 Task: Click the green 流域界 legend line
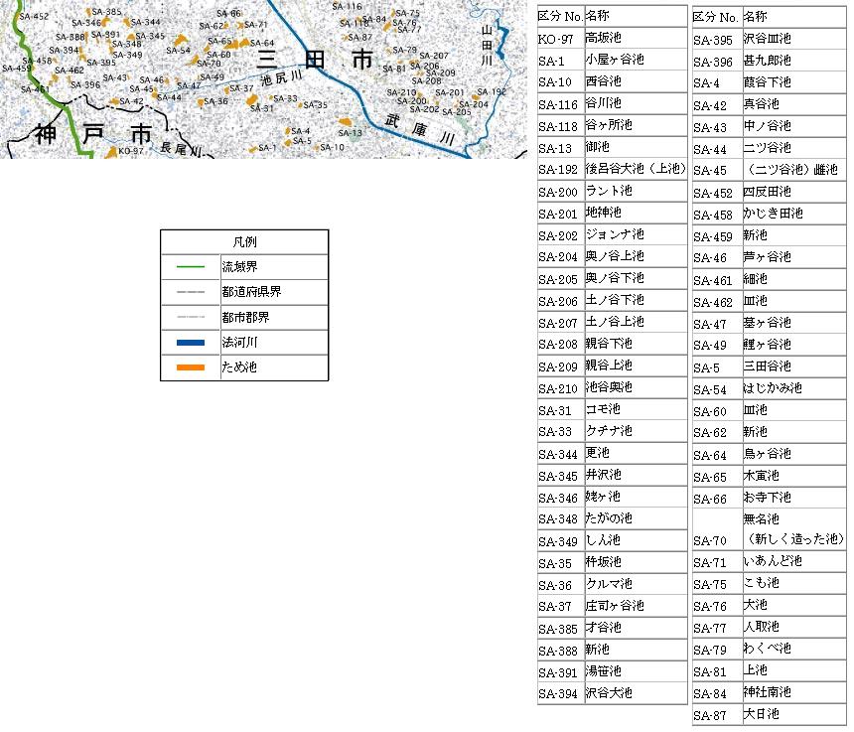pyautogui.click(x=190, y=267)
